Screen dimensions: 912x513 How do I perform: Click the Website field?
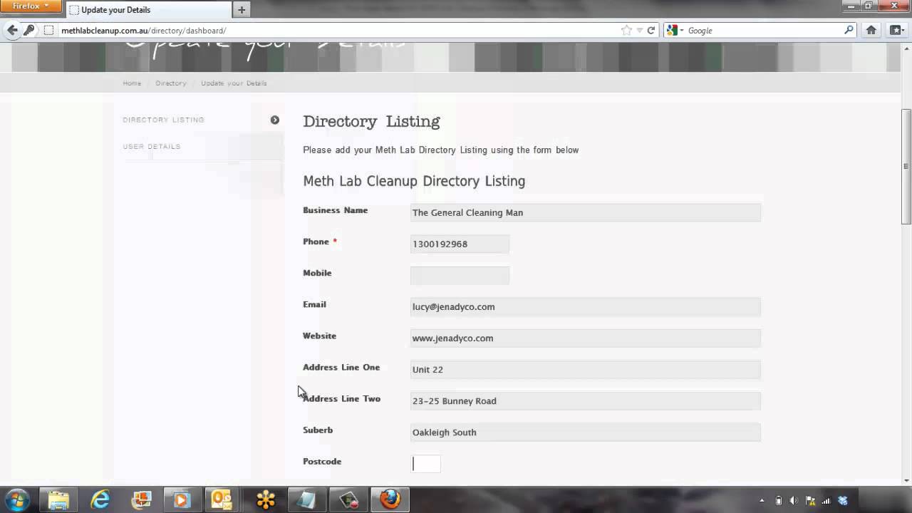click(585, 338)
